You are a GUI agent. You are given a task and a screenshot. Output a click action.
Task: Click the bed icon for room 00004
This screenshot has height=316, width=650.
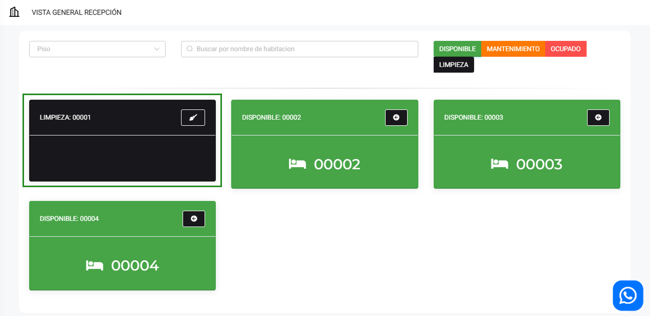95,265
